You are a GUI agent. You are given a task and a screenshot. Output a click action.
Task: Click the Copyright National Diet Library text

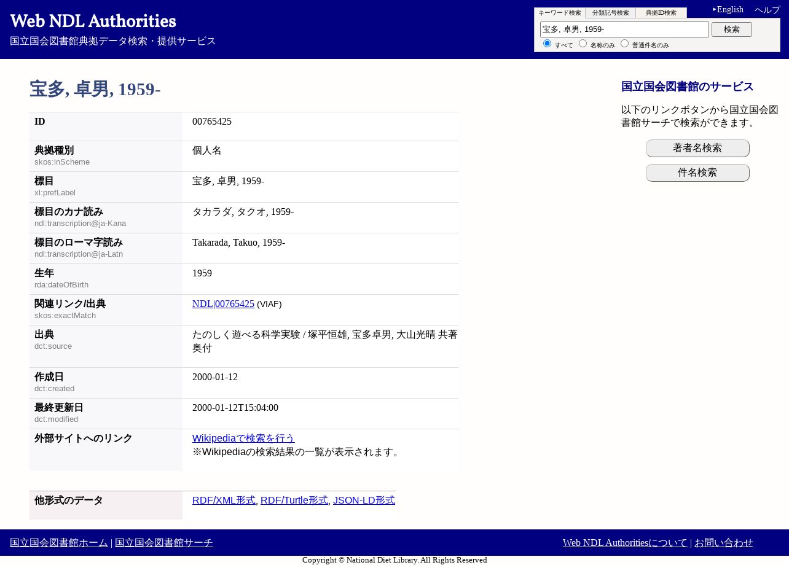tap(394, 560)
